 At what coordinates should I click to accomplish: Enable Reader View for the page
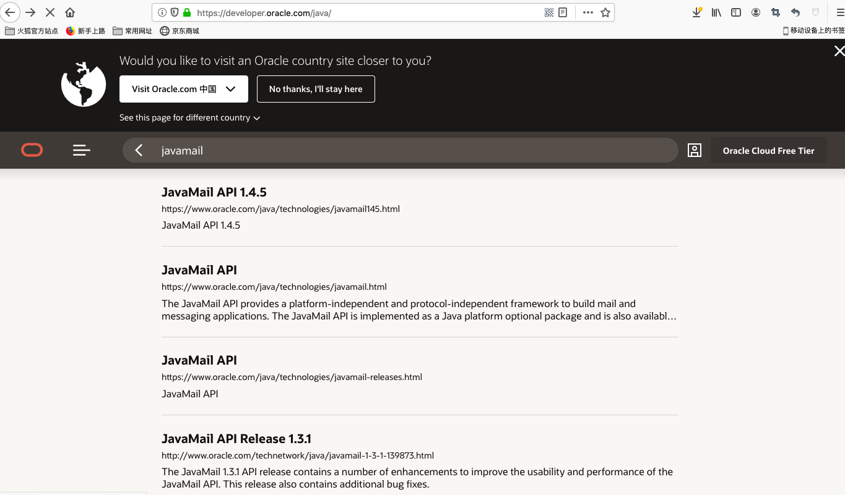(x=563, y=12)
